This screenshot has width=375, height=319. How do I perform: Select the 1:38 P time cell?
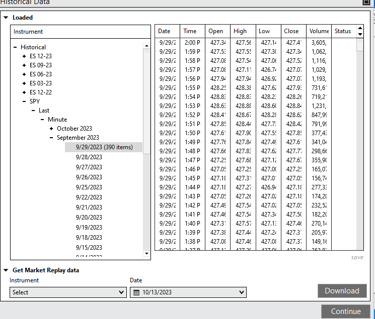(x=192, y=242)
